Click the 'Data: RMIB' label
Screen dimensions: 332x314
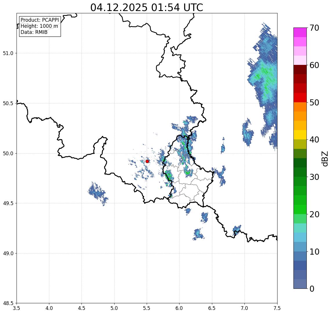click(34, 32)
